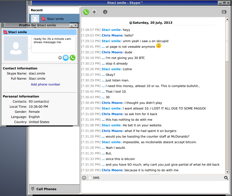Click the chat scrollbar up arrow
This screenshot has width=232, height=196.
point(227,19)
